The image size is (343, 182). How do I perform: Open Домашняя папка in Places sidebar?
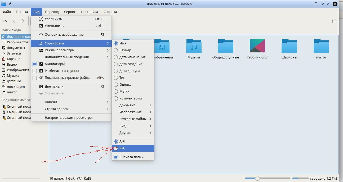click(16, 37)
